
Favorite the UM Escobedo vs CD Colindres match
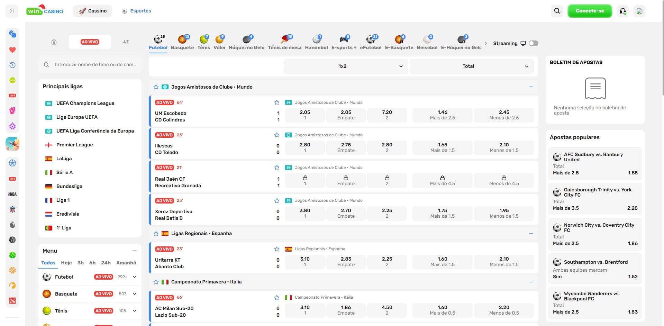tap(277, 102)
